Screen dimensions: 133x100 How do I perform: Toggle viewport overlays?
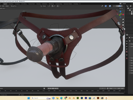tap(110, 6)
